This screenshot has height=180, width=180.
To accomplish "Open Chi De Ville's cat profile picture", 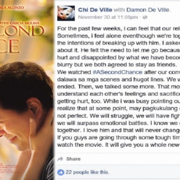I will [x=66, y=13].
